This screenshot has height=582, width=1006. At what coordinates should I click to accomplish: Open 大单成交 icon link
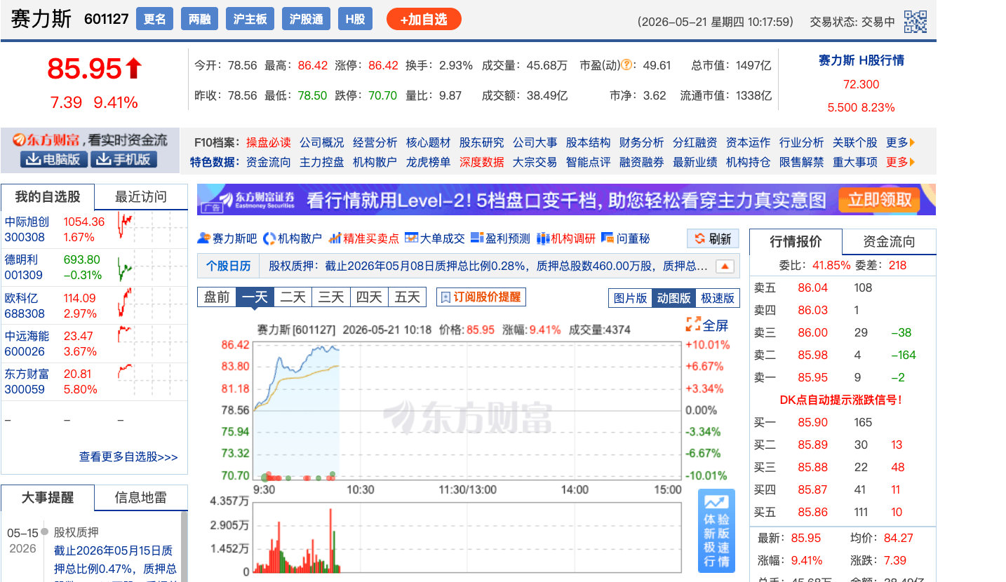click(x=435, y=238)
